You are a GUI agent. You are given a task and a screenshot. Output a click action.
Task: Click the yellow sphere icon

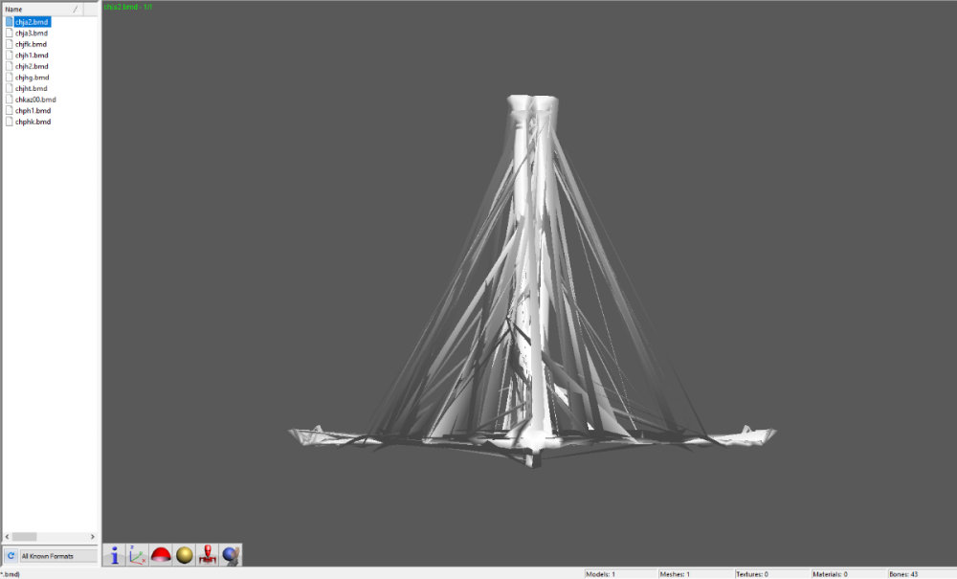point(185,555)
